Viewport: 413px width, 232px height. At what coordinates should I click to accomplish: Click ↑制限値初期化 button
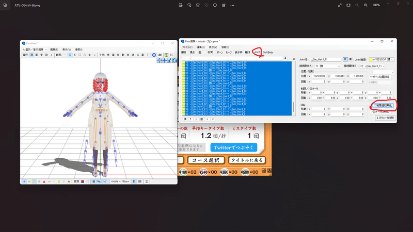pyautogui.click(x=383, y=105)
